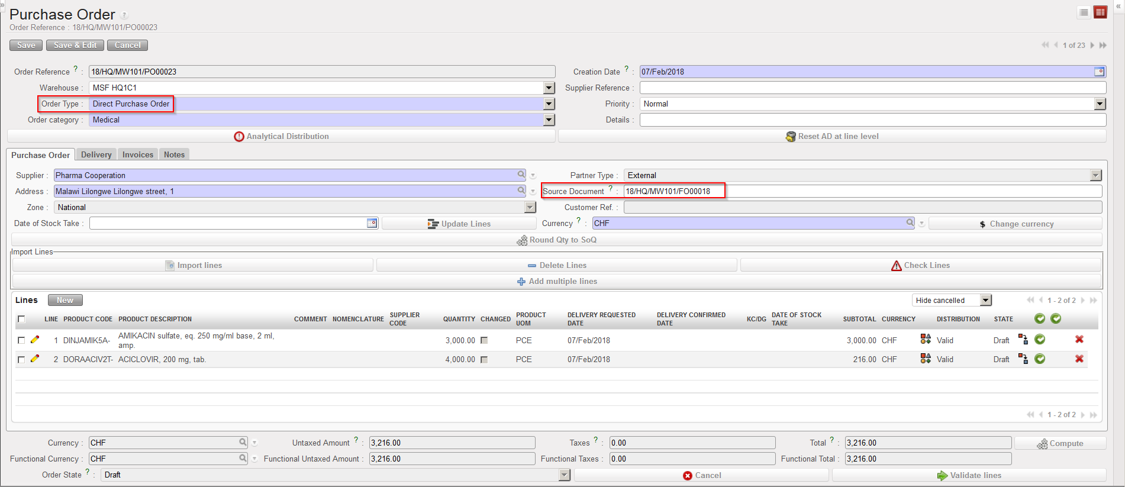Image resolution: width=1125 pixels, height=487 pixels.
Task: Switch to form view icon at top right
Action: (1100, 12)
